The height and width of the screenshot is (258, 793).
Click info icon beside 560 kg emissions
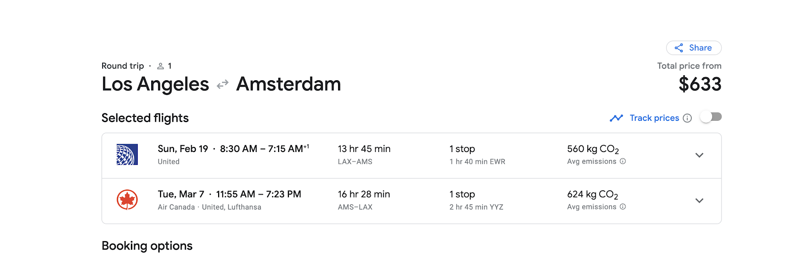623,161
